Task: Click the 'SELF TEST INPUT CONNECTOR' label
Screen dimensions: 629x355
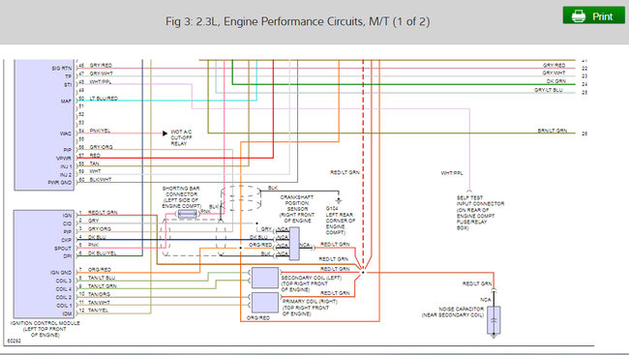Action: pyautogui.click(x=480, y=213)
